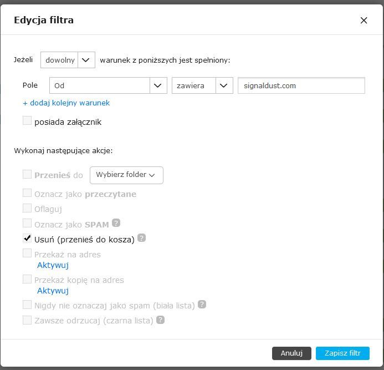This screenshot has height=370, width=384.
Task: Open help icon next to Usuń option
Action: (141, 238)
